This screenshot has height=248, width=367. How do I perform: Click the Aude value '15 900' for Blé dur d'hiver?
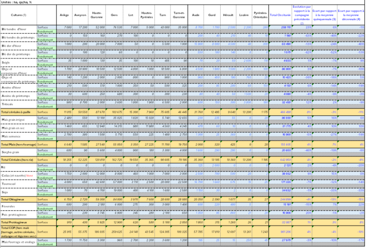[x=199, y=44]
